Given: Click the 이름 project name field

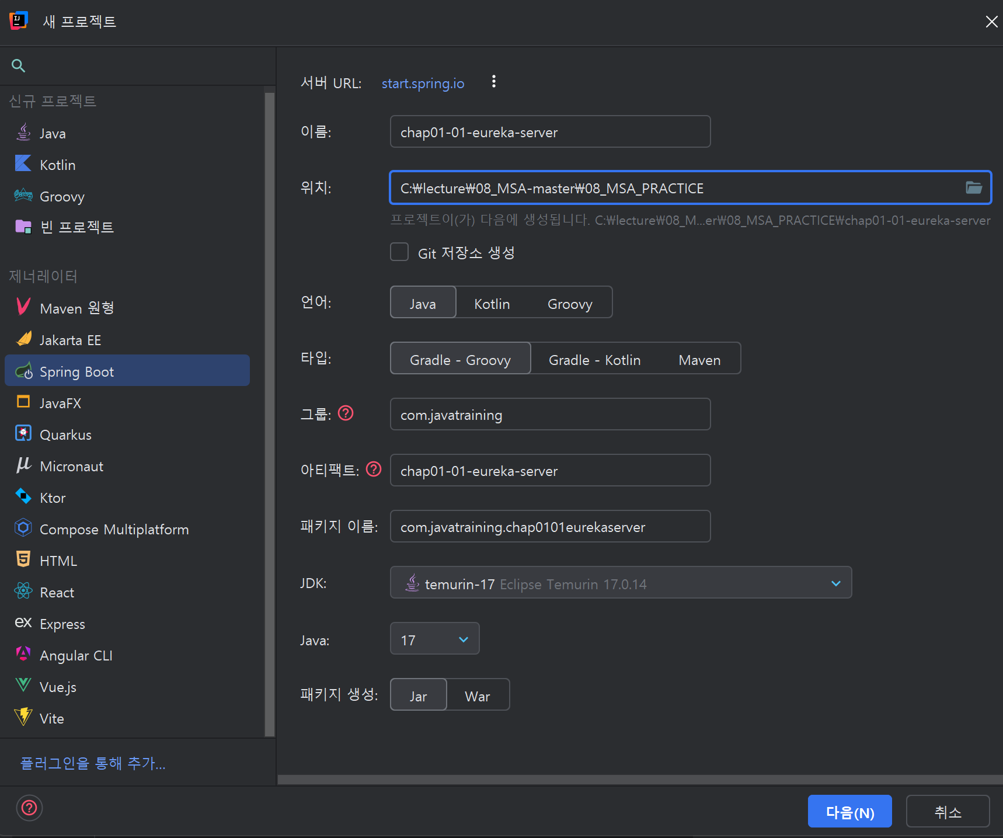Looking at the screenshot, I should click(551, 132).
